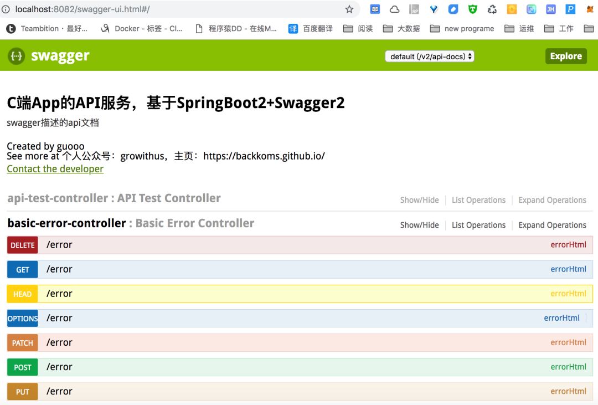Viewport: 598px width, 405px height.
Task: Open the Teambition bookmark
Action: click(47, 29)
